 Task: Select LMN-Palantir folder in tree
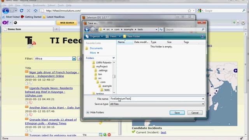(104, 63)
